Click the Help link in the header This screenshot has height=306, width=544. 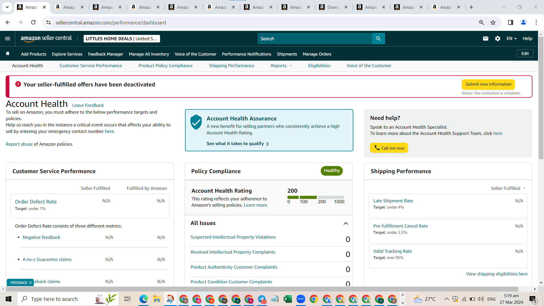[527, 39]
